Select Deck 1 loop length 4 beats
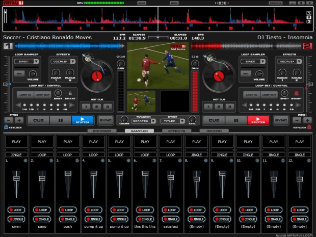Viewport: 316px width, 237px height. (51, 105)
